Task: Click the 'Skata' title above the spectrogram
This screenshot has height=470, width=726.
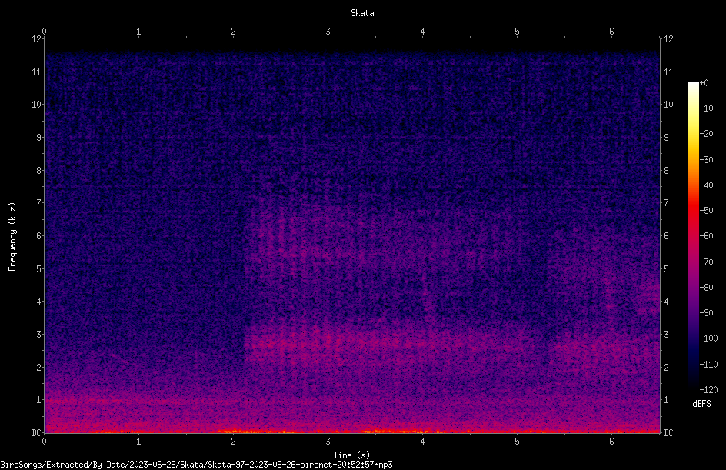Action: click(362, 13)
